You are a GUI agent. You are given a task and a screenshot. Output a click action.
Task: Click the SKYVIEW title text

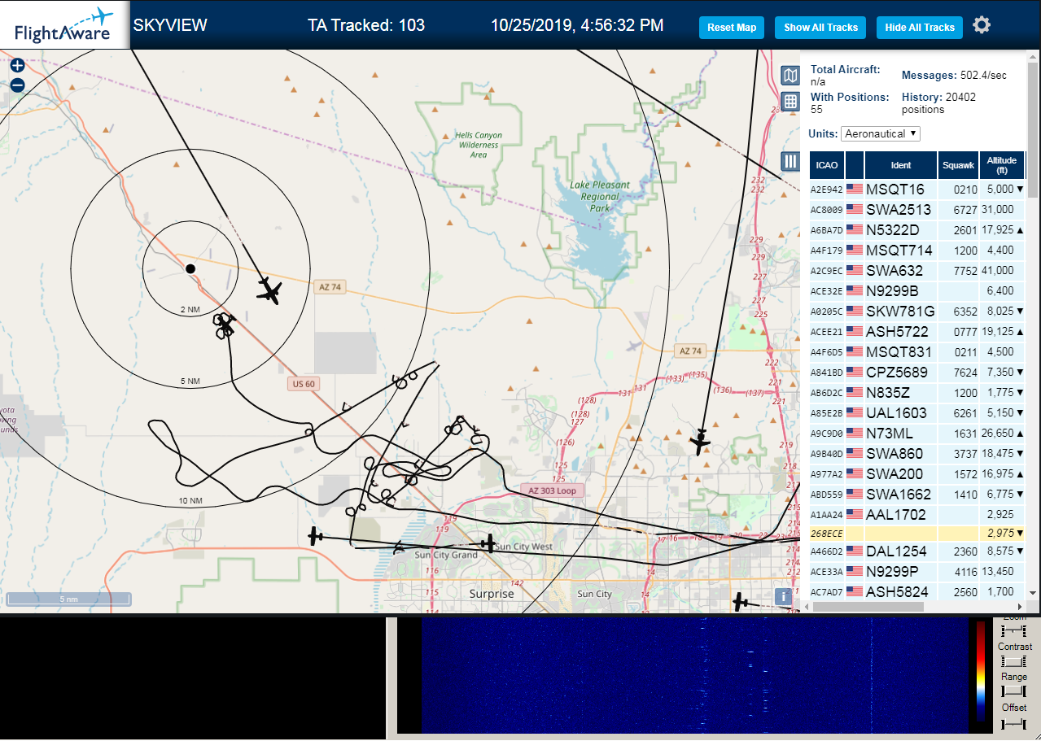tap(170, 25)
